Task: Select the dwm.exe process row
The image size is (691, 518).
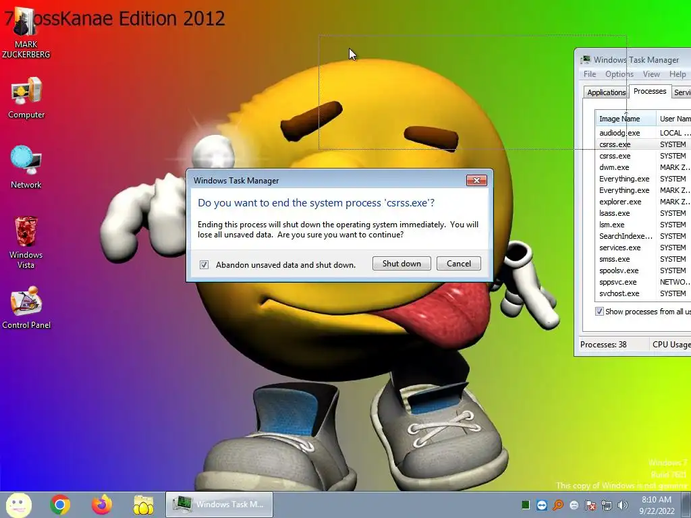Action: pyautogui.click(x=643, y=167)
